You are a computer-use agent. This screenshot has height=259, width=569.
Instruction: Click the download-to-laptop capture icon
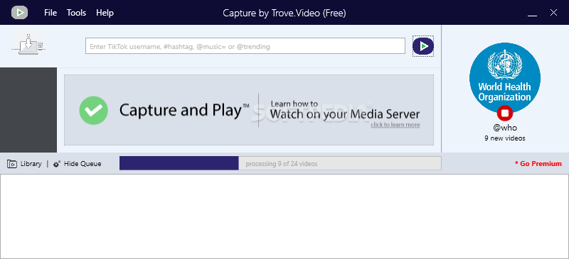[x=28, y=43]
